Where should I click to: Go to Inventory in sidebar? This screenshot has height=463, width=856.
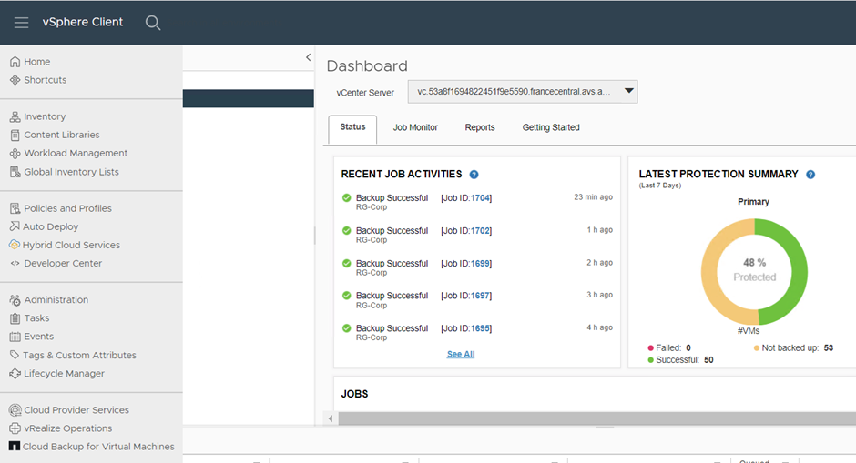[45, 116]
